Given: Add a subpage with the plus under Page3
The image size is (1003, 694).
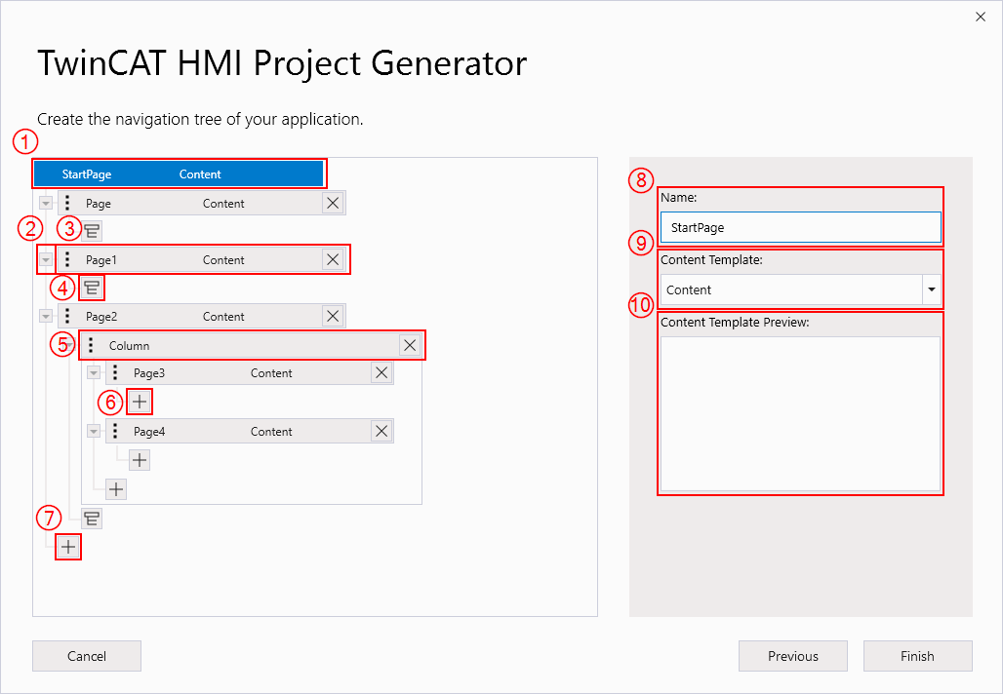Looking at the screenshot, I should tap(140, 402).
